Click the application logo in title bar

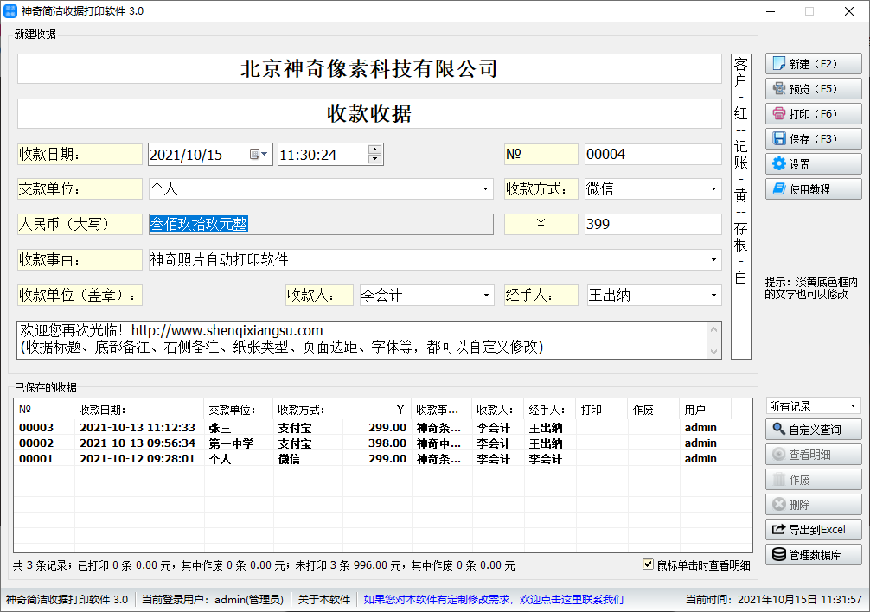click(x=10, y=11)
